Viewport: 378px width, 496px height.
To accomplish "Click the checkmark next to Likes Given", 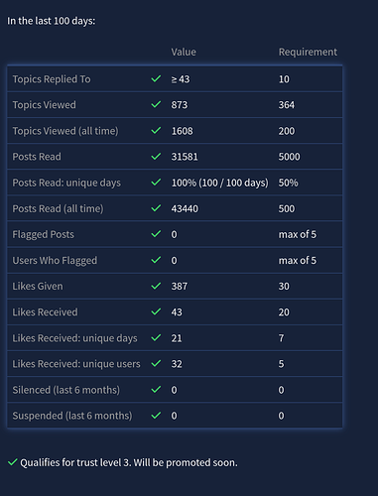I will (x=156, y=286).
